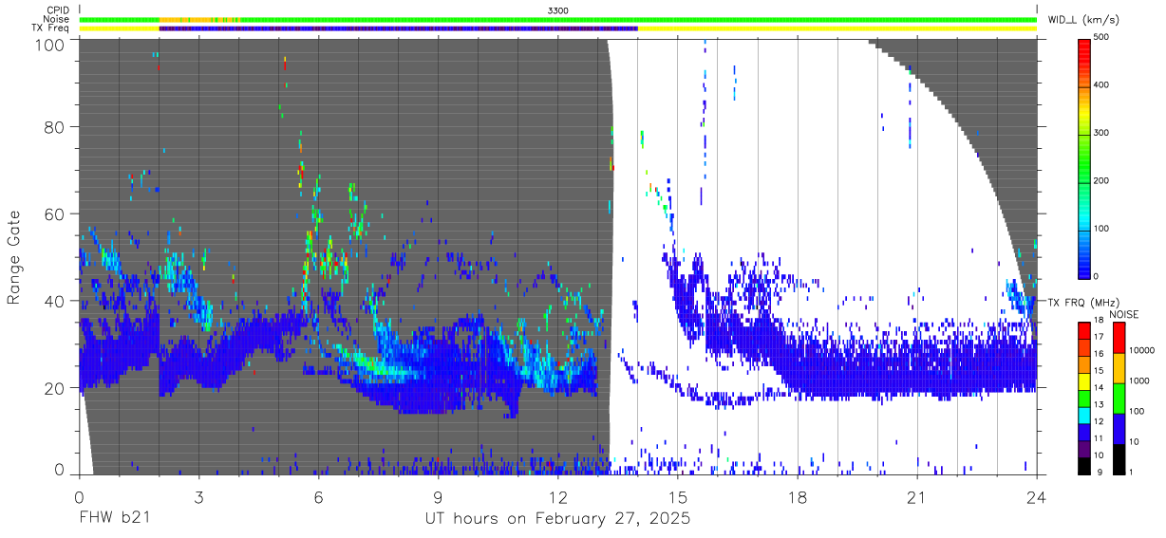
Task: Click the NOISE legend title
Action: 1123,314
